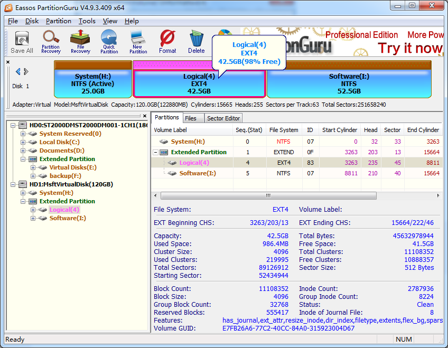Select Documents(D:) in the disk tree
This screenshot has width=448, height=348.
tap(62, 151)
